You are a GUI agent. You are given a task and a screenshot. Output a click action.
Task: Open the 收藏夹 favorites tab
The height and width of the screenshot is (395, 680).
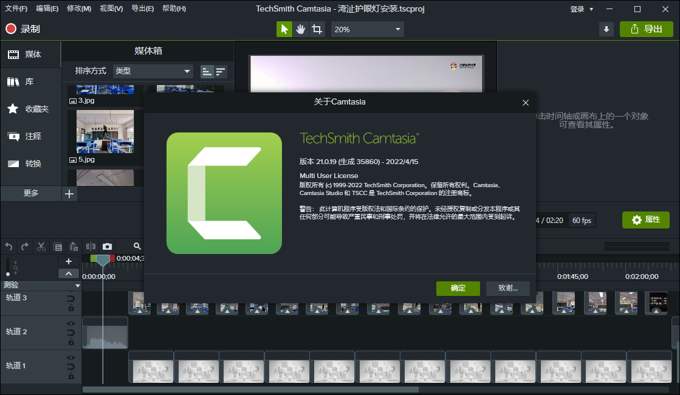30,109
